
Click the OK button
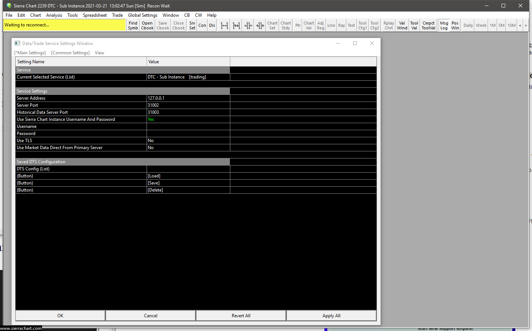(x=60, y=316)
